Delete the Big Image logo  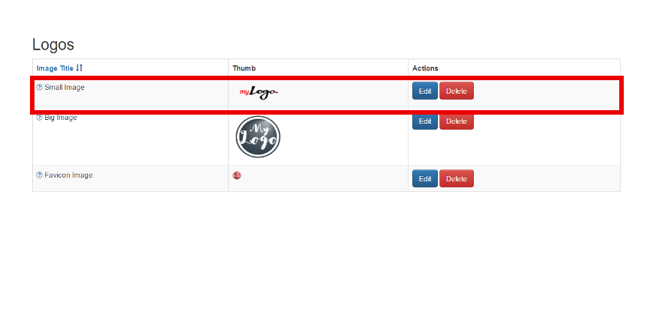(x=457, y=121)
